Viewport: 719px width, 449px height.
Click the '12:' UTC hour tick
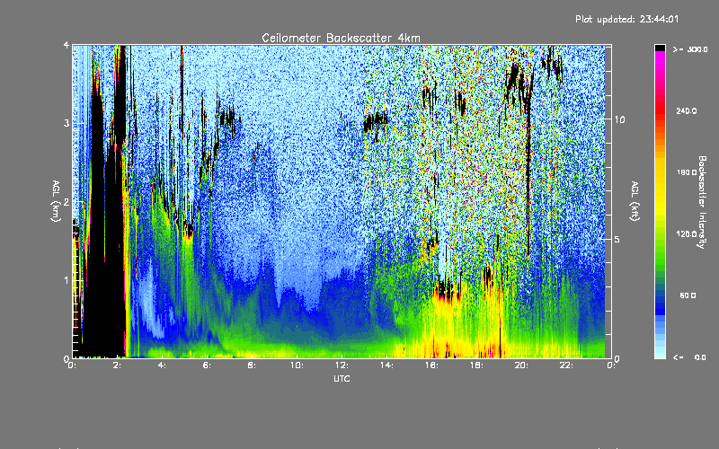342,365
